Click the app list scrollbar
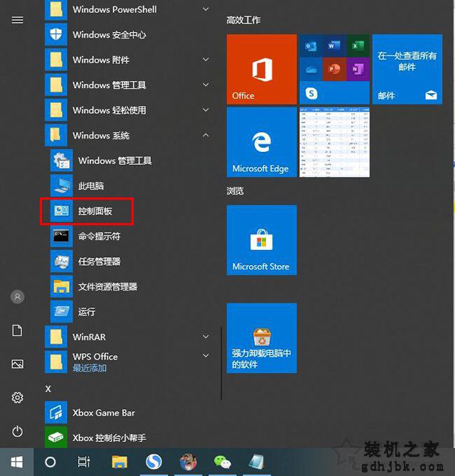 pos(221,363)
